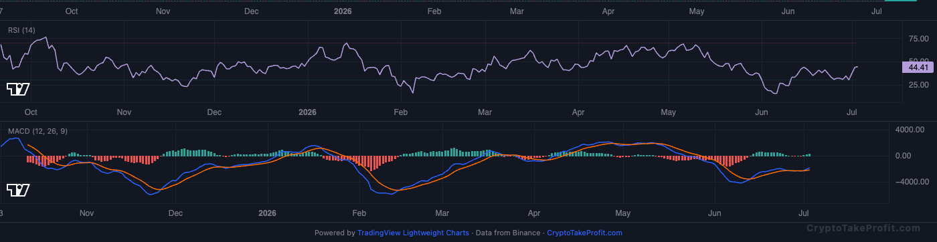This screenshot has height=242, width=937.
Task: Click the 44.41 RSI value tag
Action: 918,68
